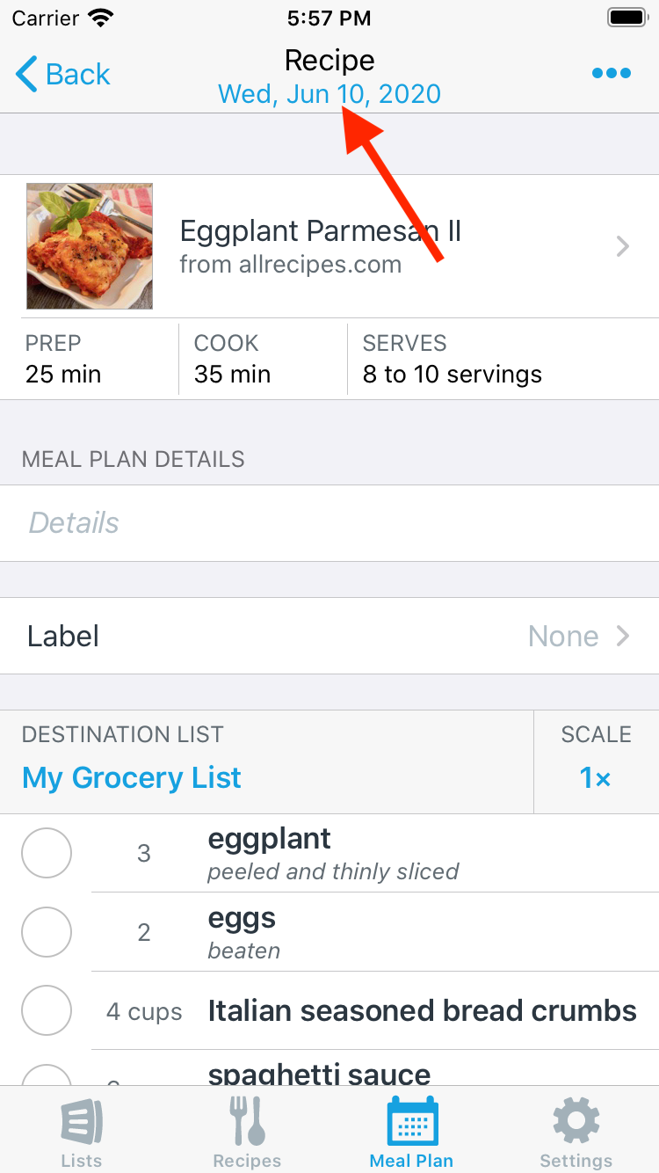Open the Recipes fork and spoon icon
This screenshot has width=659, height=1173.
click(247, 1121)
